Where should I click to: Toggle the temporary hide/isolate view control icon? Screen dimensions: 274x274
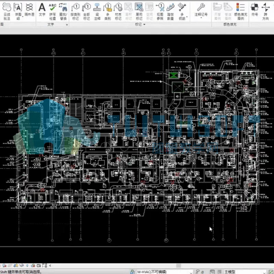tap(22, 266)
